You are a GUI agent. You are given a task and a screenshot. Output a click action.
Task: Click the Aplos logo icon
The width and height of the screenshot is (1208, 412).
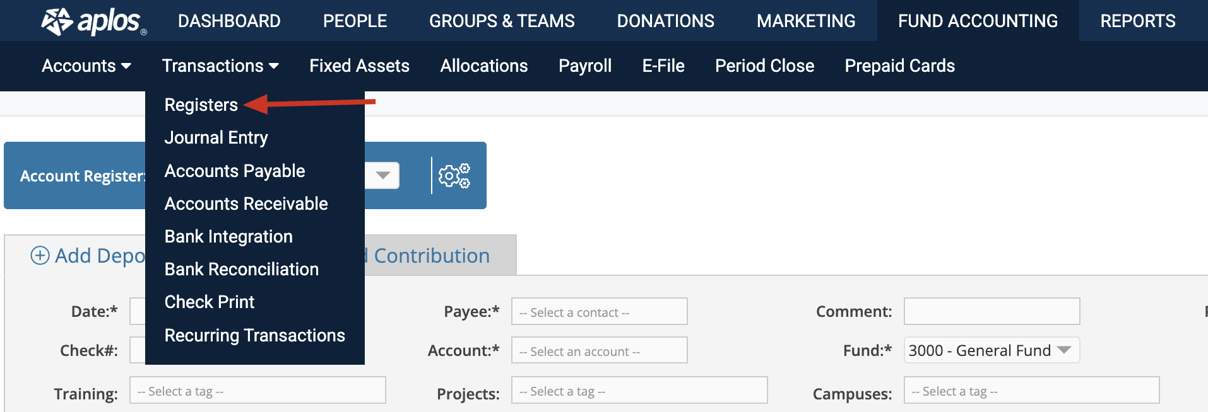click(x=57, y=21)
